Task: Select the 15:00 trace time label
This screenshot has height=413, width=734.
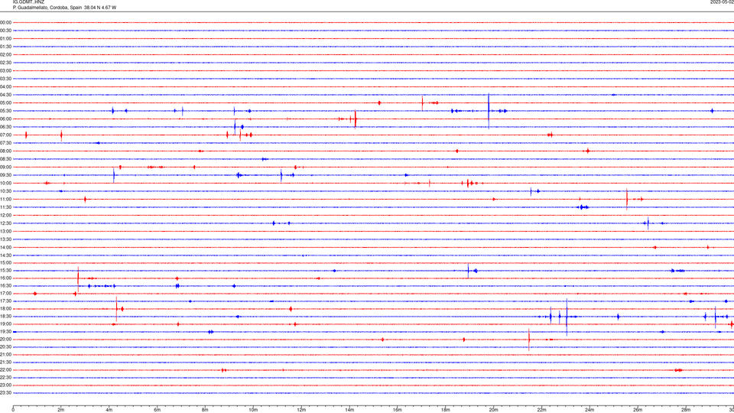Action: tap(5, 262)
